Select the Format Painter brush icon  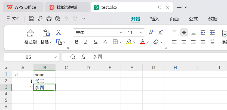[x=30, y=33]
